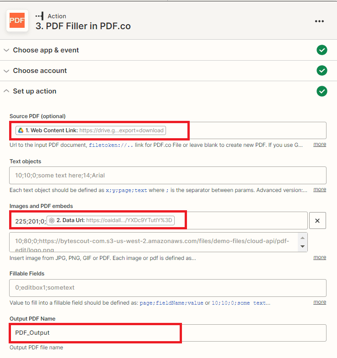The width and height of the screenshot is (337, 358).
Task: Click the Data Url pill in Images field
Action: click(x=111, y=220)
